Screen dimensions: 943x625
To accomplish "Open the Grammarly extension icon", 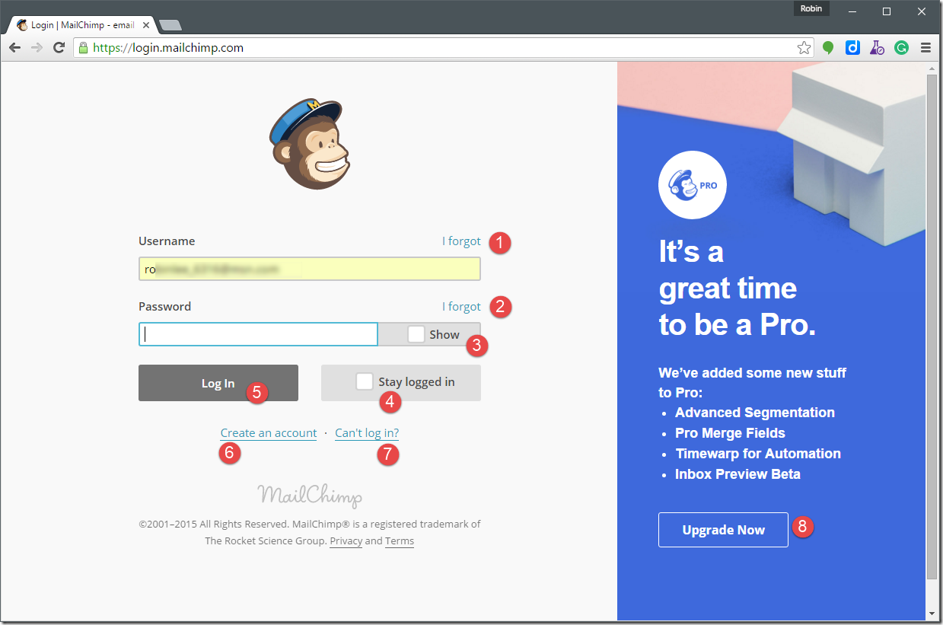I will (x=901, y=48).
